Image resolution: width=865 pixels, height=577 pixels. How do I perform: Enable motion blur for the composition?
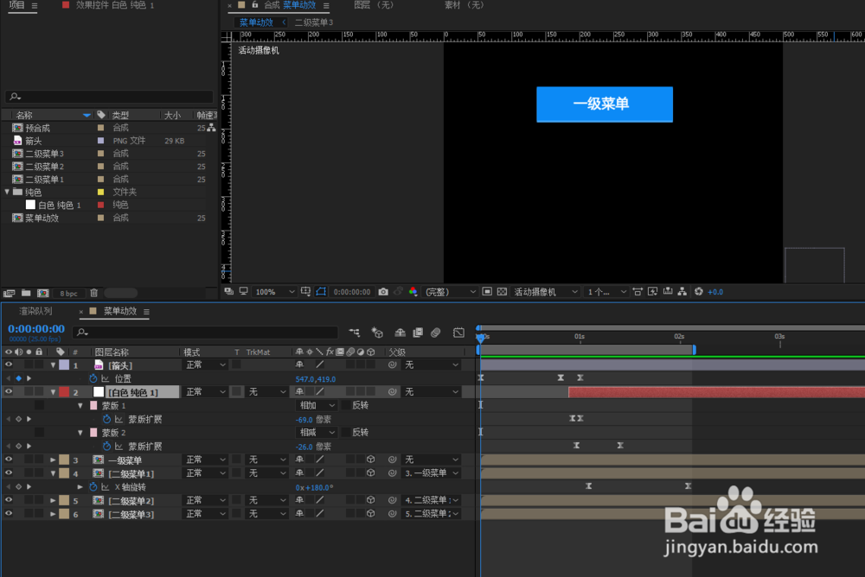(x=435, y=333)
